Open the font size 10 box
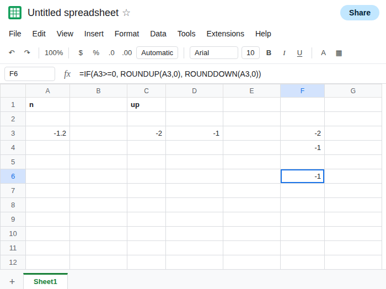 point(250,53)
